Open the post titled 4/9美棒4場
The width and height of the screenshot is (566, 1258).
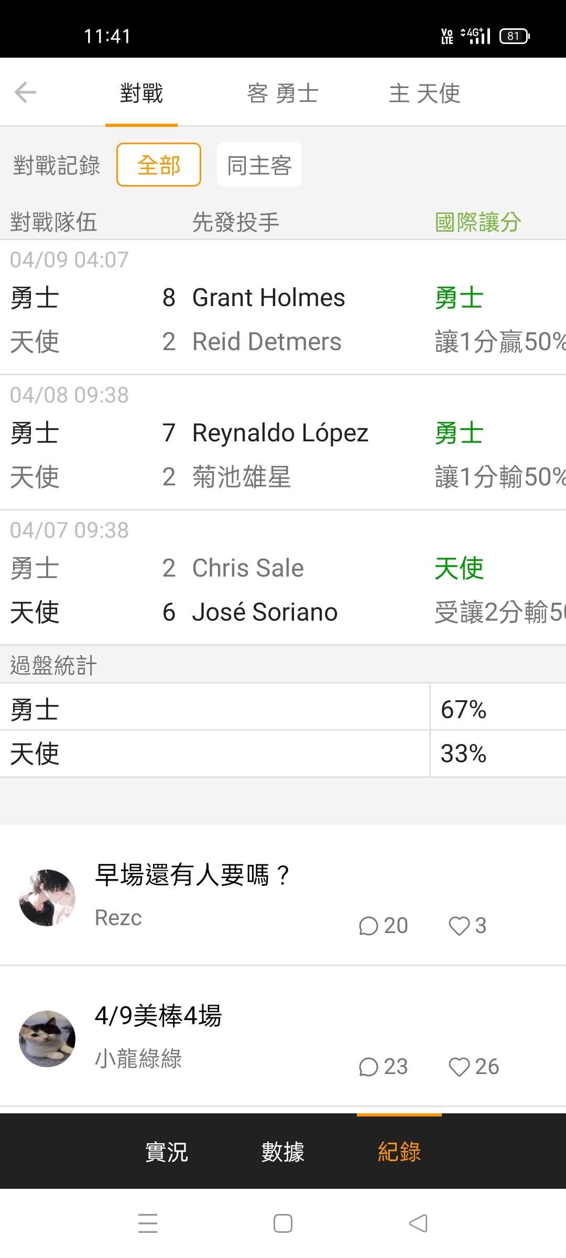158,1016
